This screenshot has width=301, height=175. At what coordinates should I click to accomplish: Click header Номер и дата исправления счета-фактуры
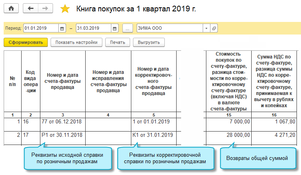[108, 81]
